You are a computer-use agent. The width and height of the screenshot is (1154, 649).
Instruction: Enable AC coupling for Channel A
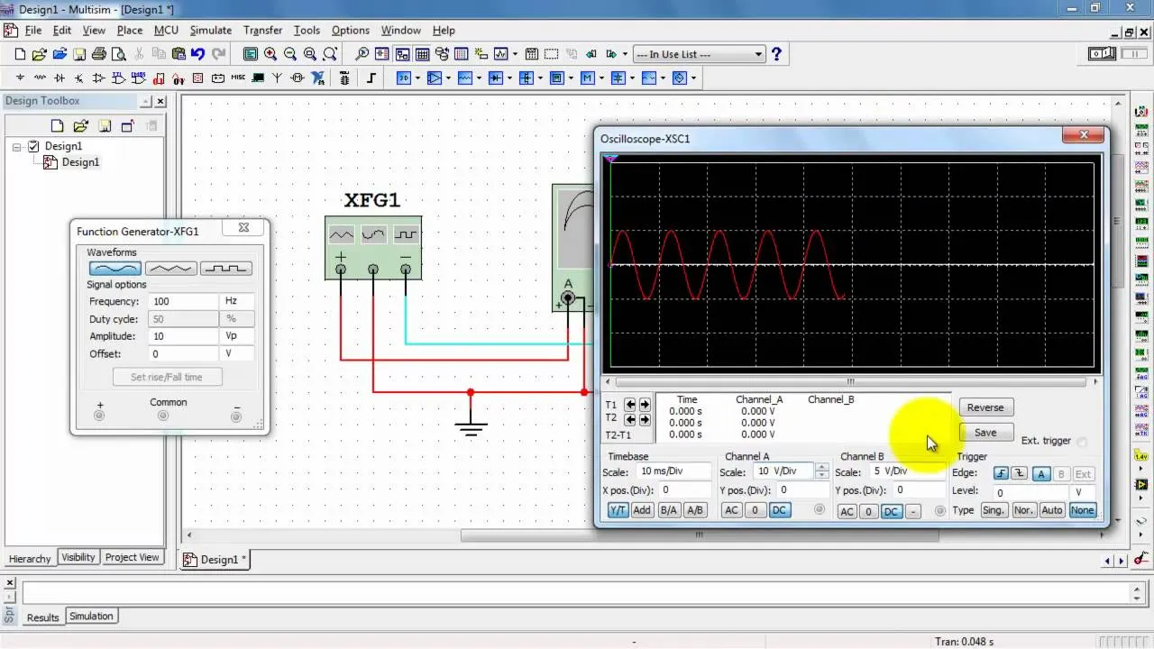730,510
